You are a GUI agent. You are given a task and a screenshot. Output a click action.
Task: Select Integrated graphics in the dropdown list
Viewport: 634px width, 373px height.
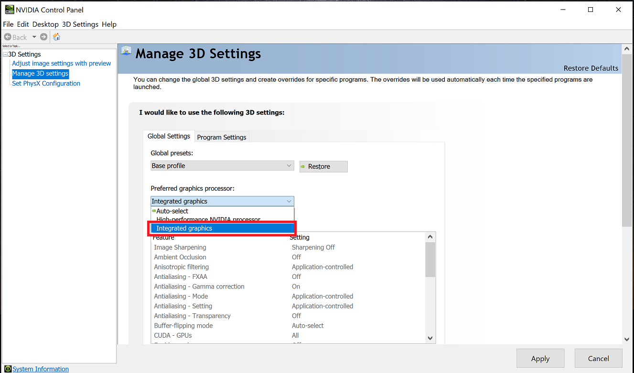pyautogui.click(x=184, y=228)
